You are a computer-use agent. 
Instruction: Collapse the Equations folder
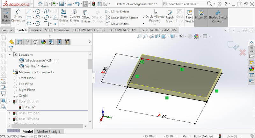pos(10,54)
